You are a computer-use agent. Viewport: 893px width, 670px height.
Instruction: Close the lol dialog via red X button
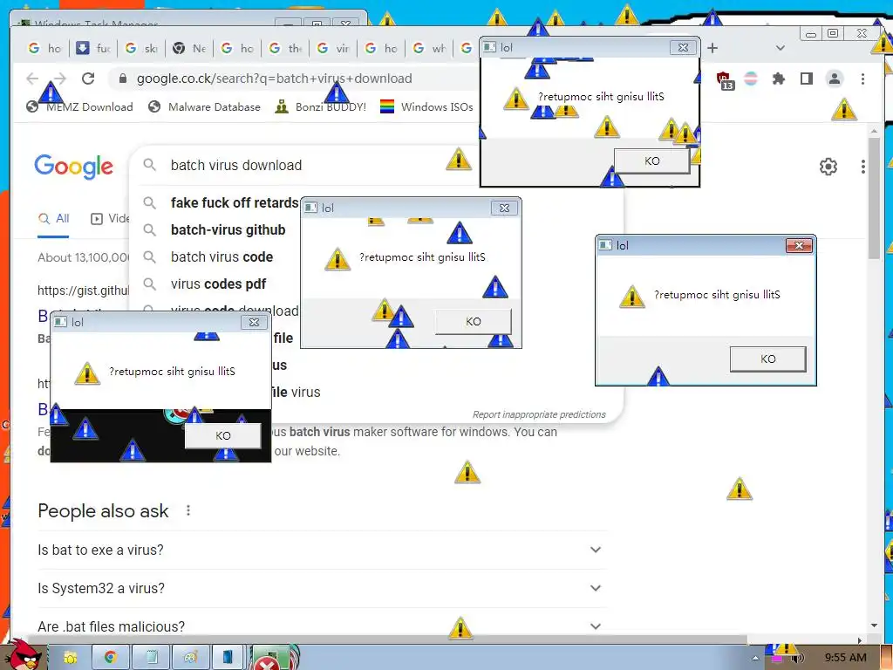tap(799, 245)
